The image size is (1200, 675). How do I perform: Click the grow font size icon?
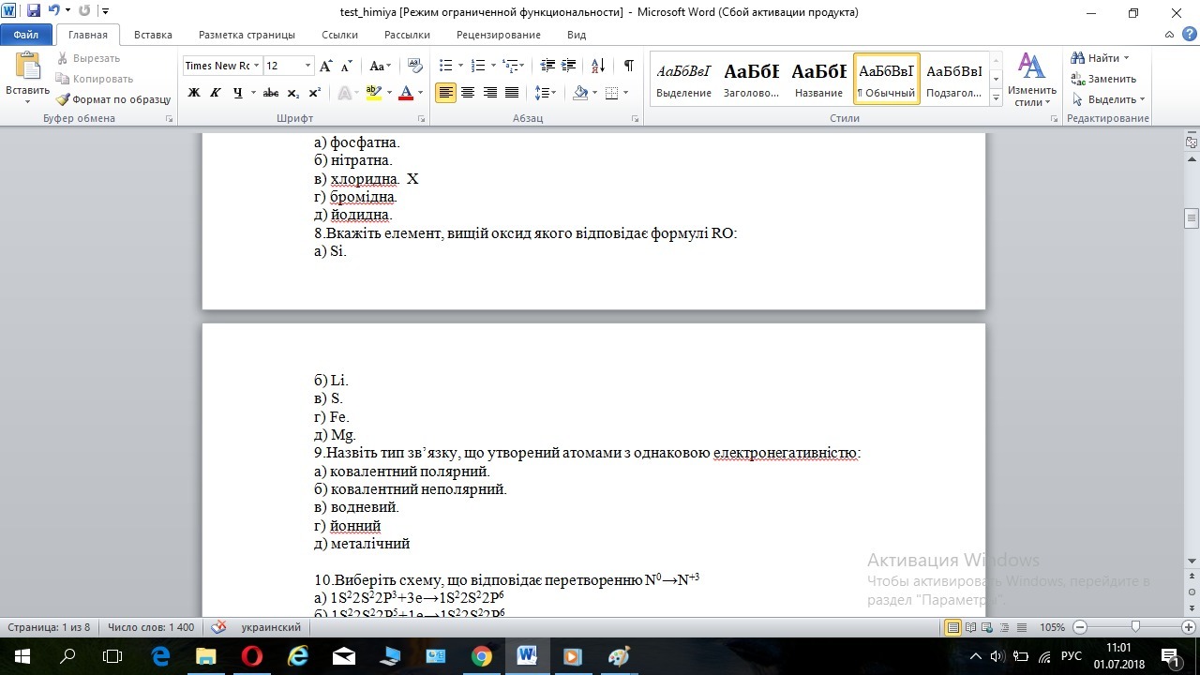[x=326, y=66]
